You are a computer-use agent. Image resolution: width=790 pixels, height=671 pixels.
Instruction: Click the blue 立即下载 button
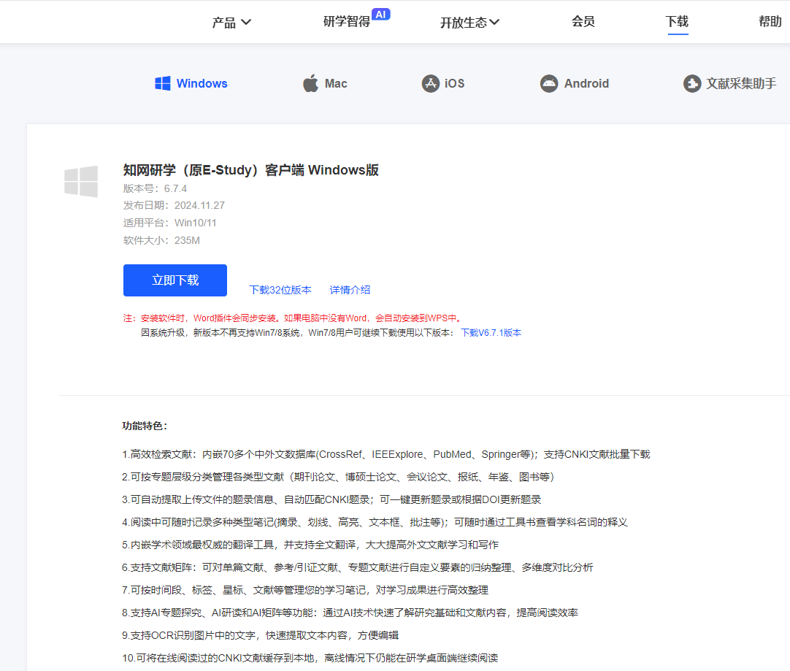click(175, 280)
